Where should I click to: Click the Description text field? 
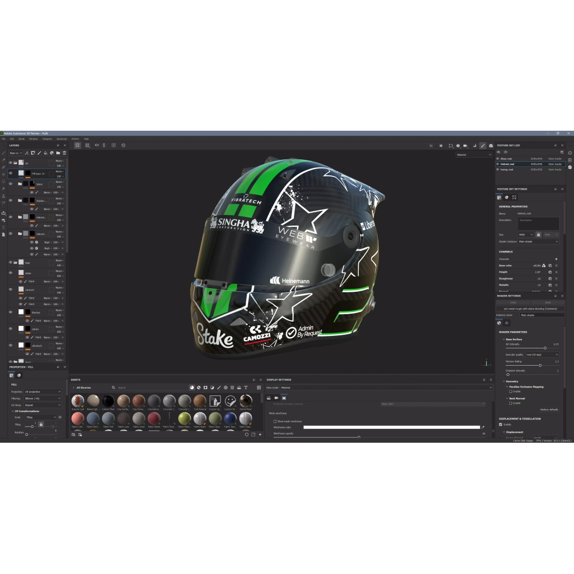pos(538,224)
